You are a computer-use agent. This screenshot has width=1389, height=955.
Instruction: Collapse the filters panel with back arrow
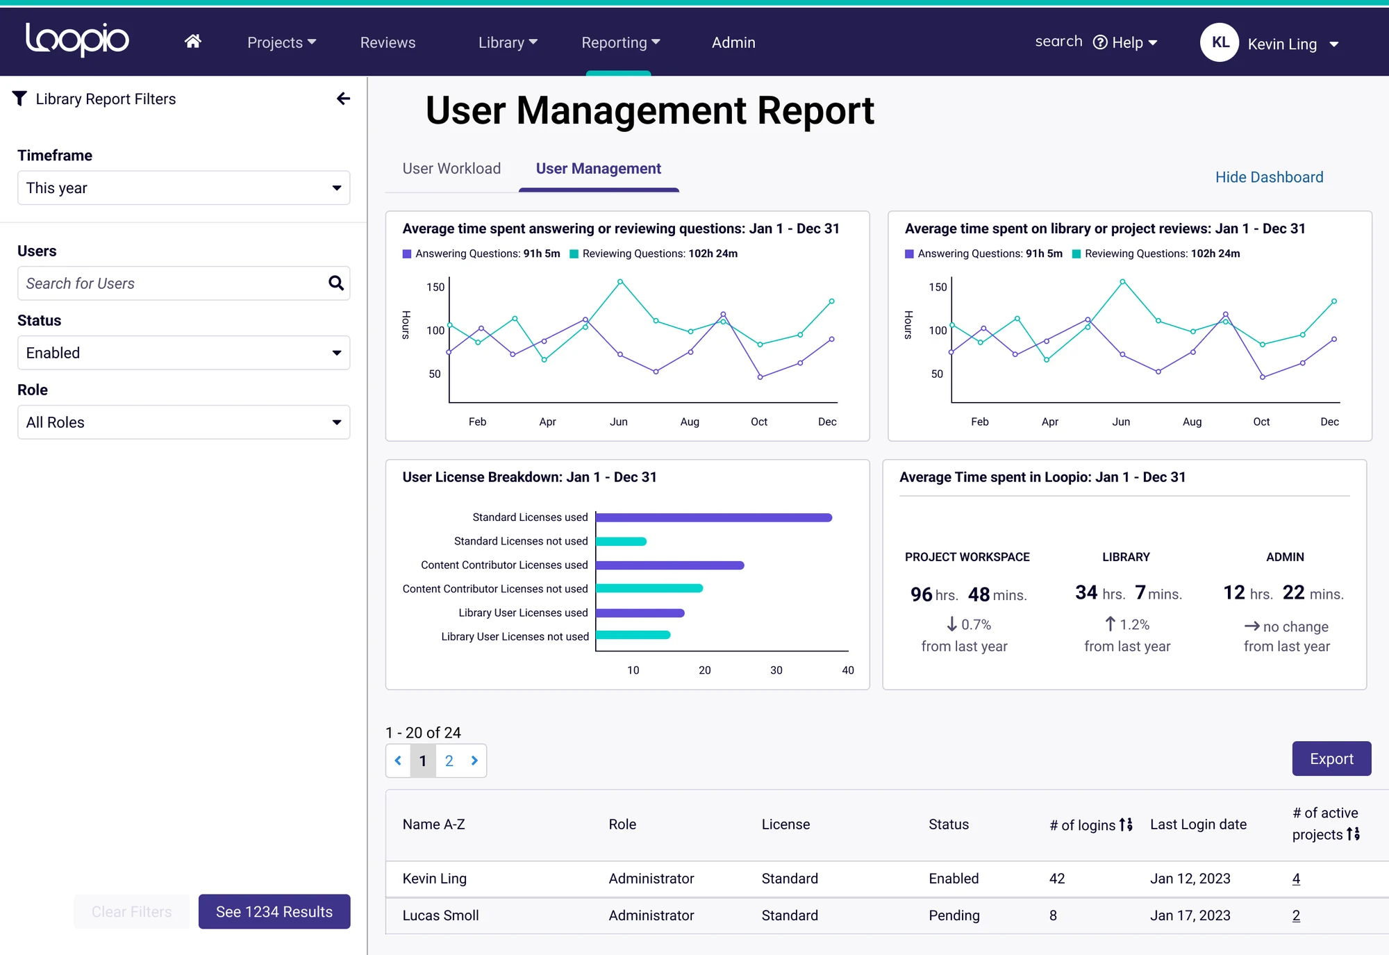point(343,99)
